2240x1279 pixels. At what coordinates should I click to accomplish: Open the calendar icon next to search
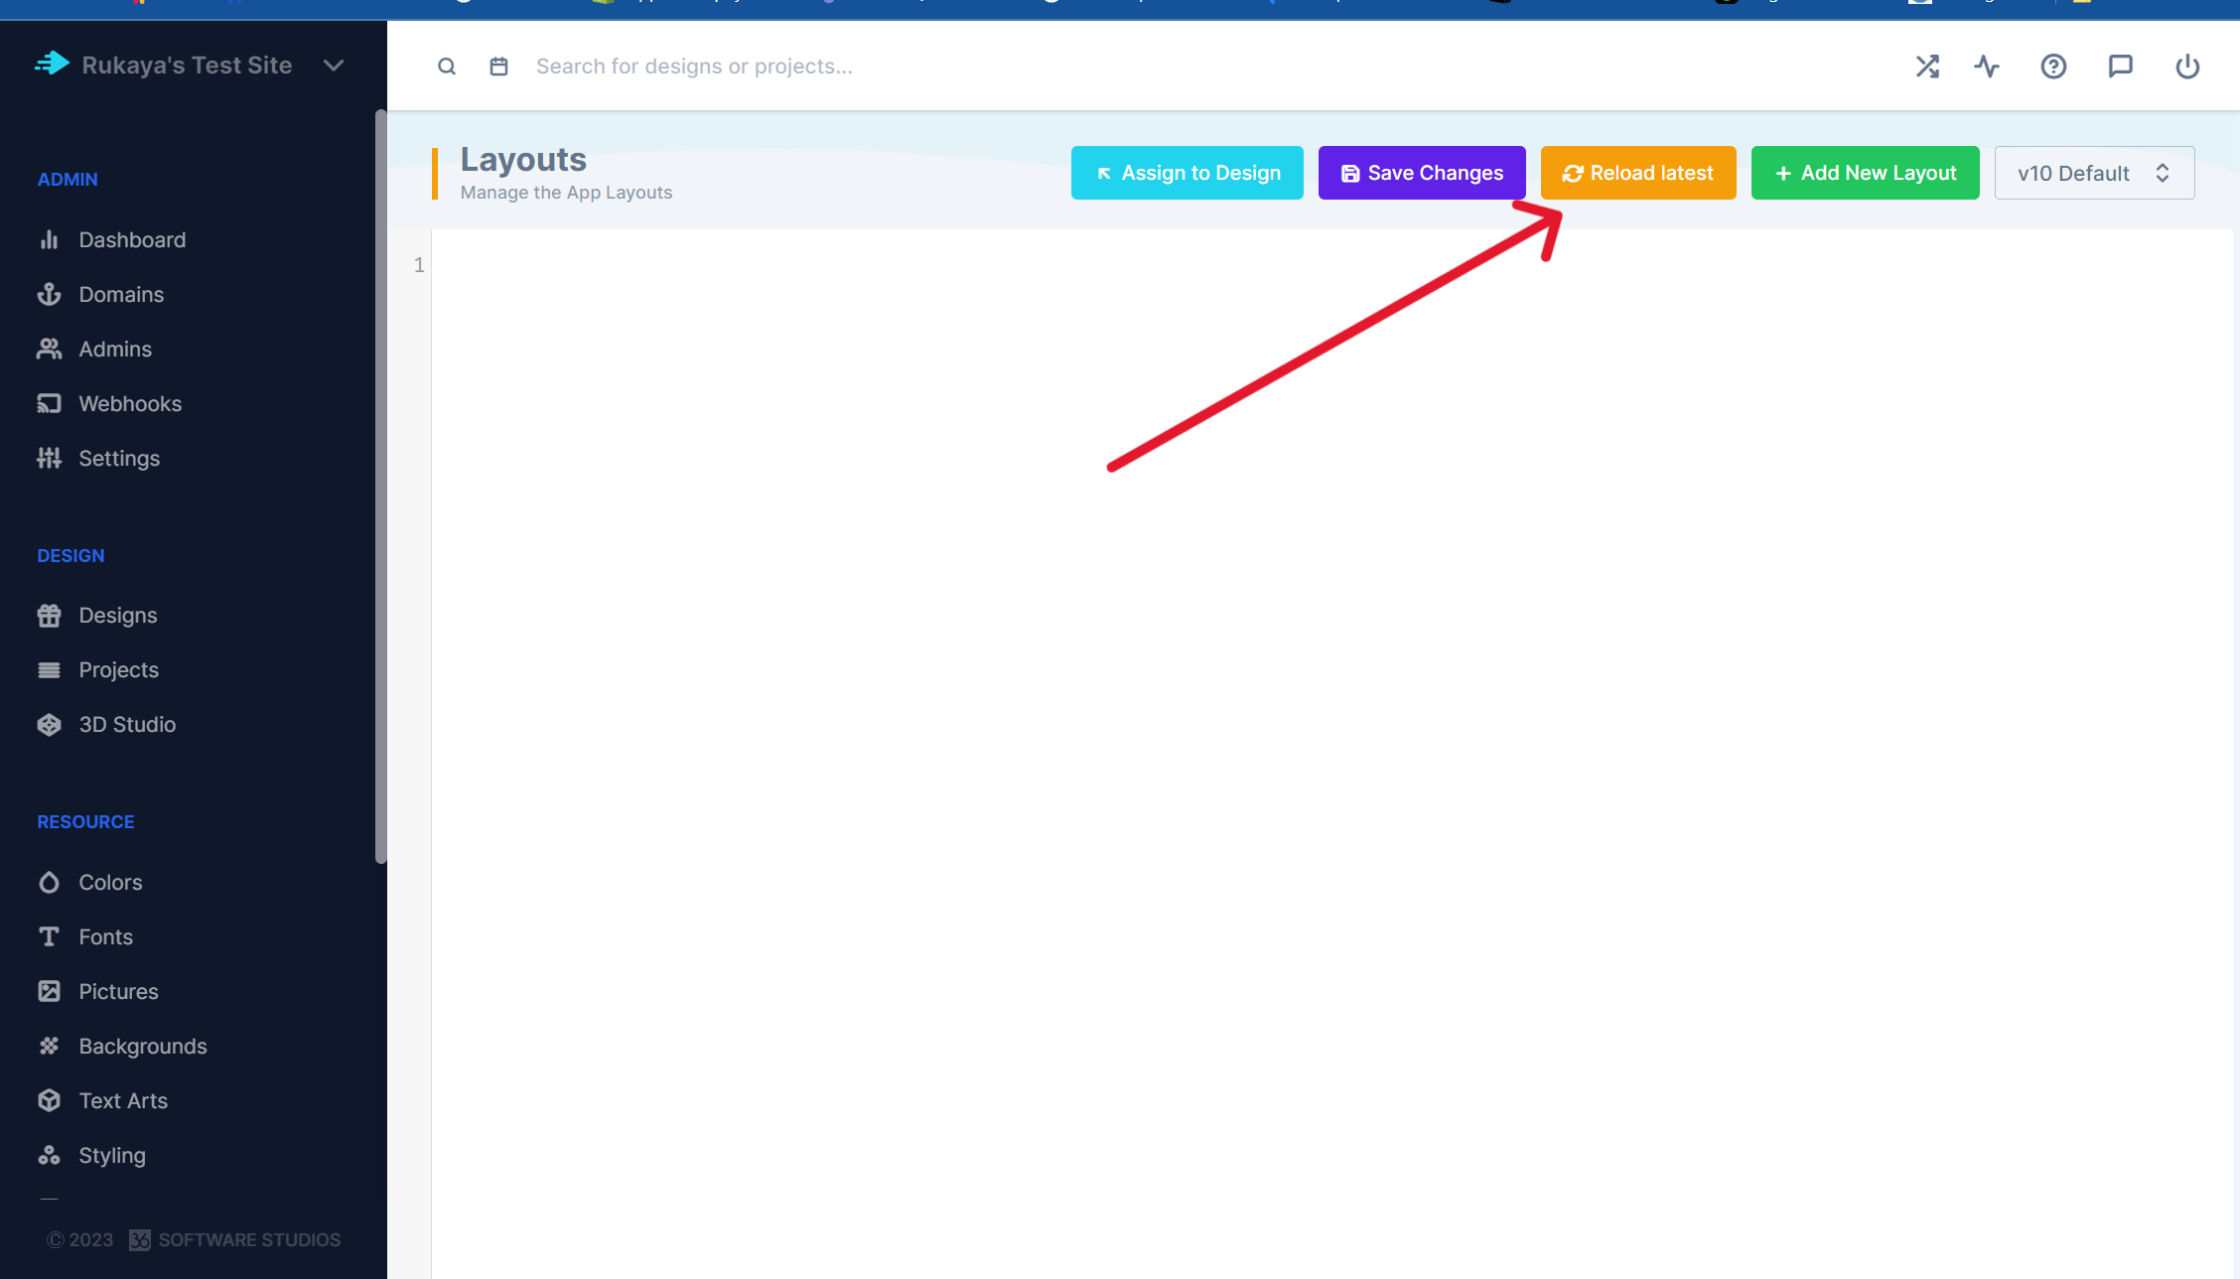click(499, 67)
